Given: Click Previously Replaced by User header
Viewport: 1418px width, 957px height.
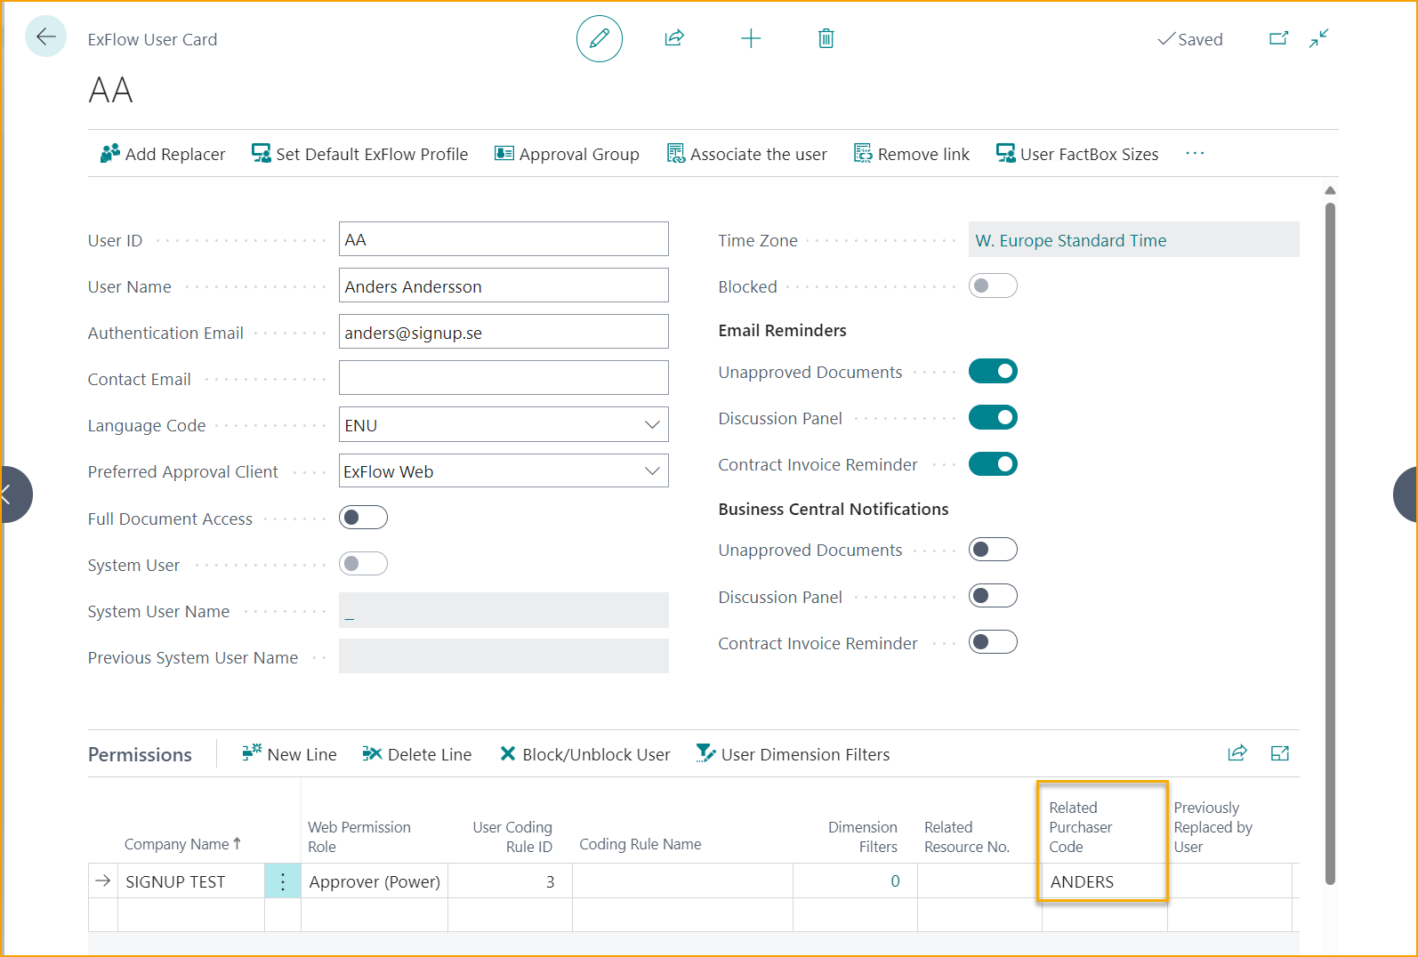Looking at the screenshot, I should tap(1213, 827).
